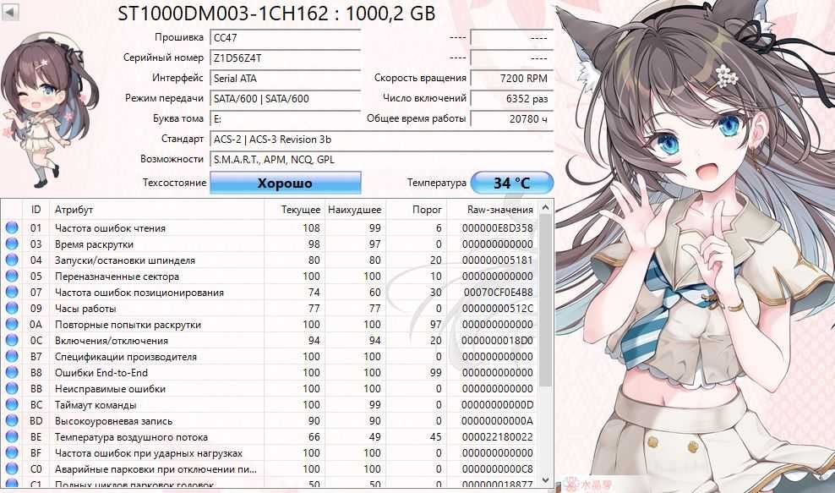Click status orb for attribute 04
Viewport: 835px width, 493px height.
coord(12,260)
